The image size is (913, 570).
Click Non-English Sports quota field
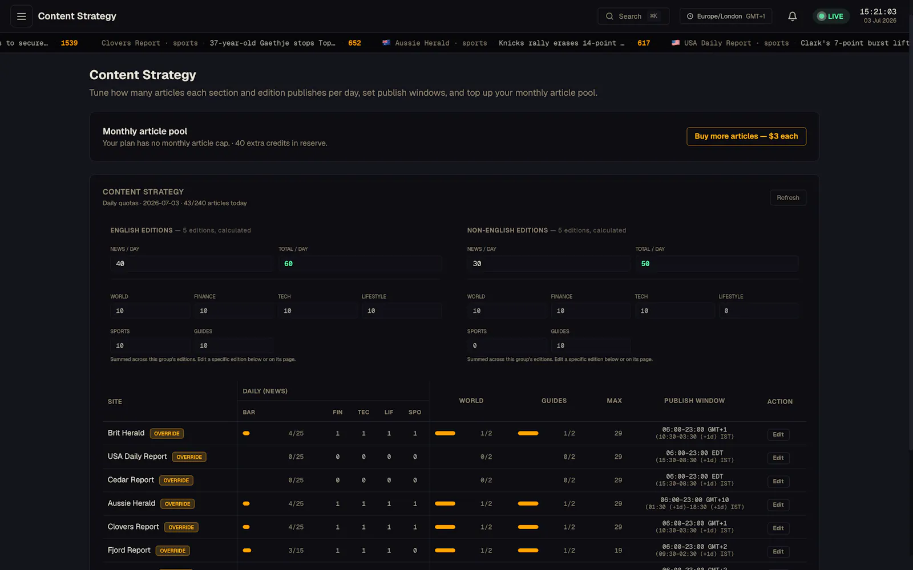pyautogui.click(x=507, y=345)
